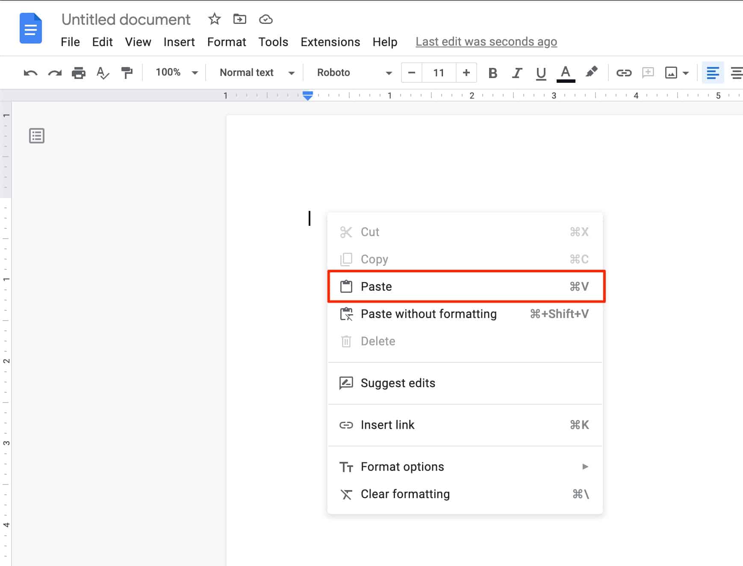Click the Add comment toolbar icon
The height and width of the screenshot is (566, 743).
tap(648, 73)
